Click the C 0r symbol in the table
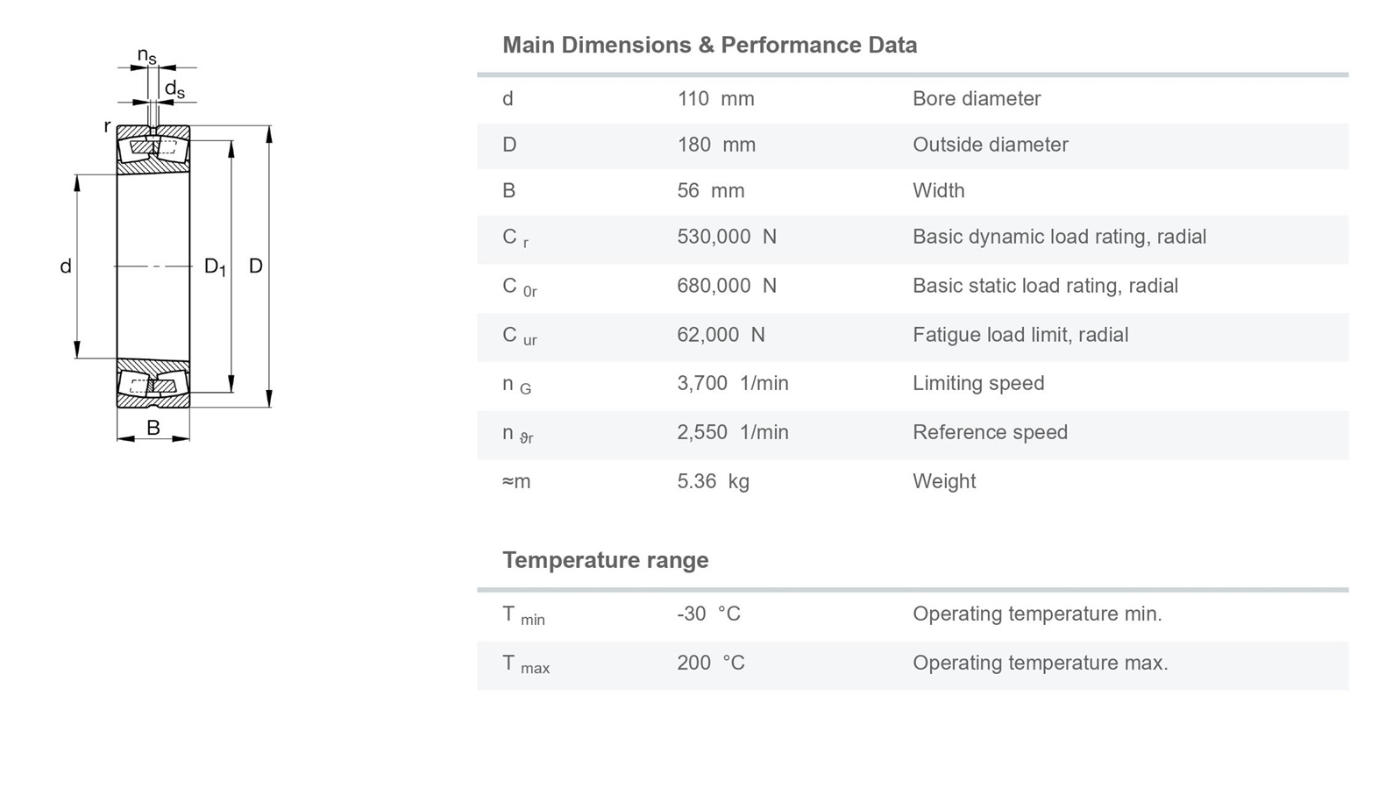The image size is (1400, 788). tap(519, 287)
